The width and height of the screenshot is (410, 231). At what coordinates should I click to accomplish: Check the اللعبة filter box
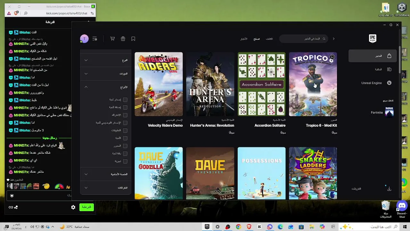[x=125, y=138]
